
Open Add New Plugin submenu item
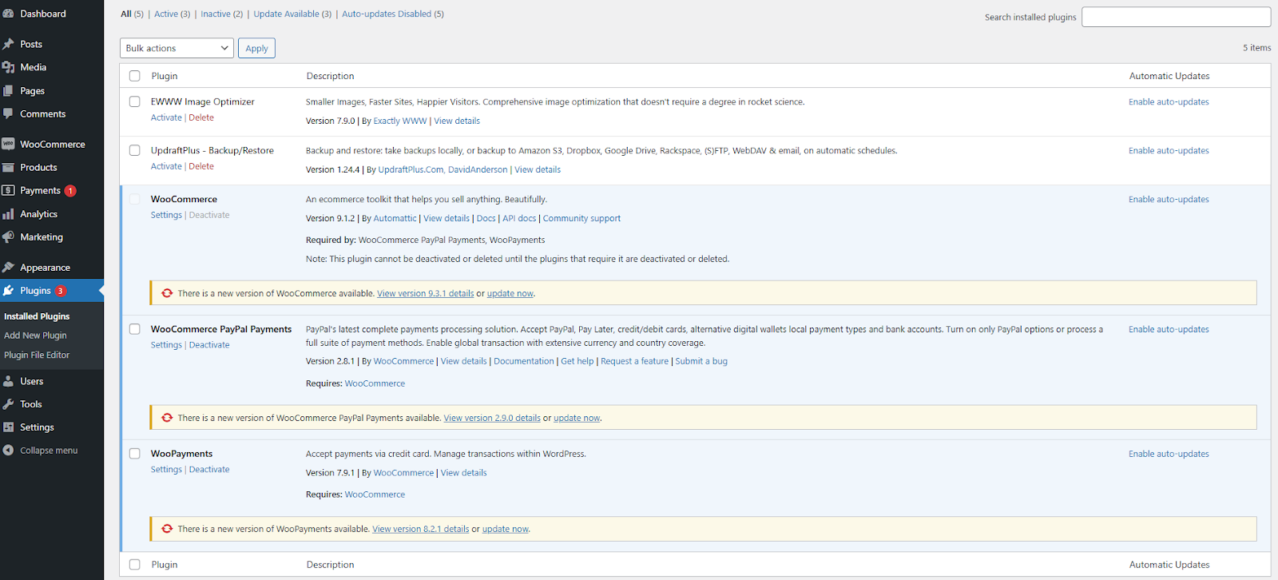coord(35,336)
